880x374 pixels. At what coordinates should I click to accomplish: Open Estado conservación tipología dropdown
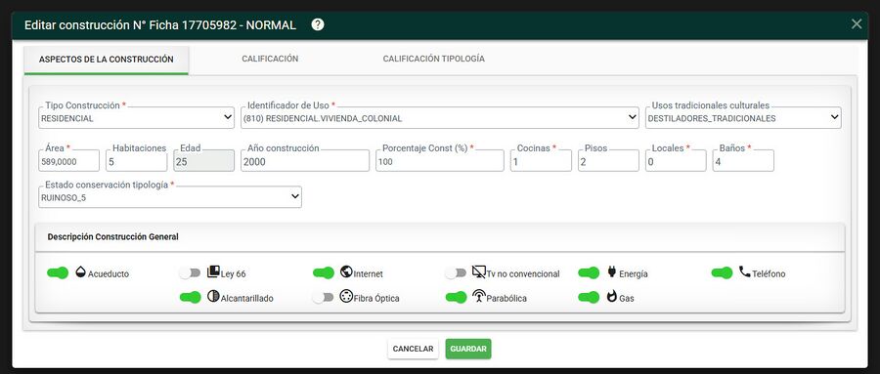point(170,197)
